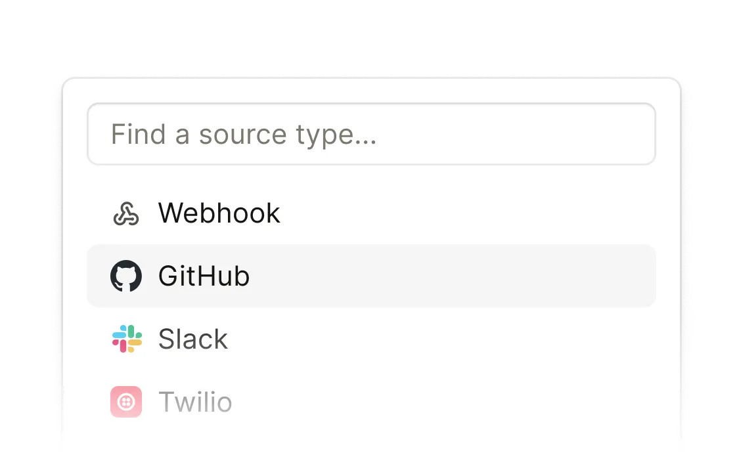Select Webhook as the source type
This screenshot has height=457, width=741.
coord(371,213)
